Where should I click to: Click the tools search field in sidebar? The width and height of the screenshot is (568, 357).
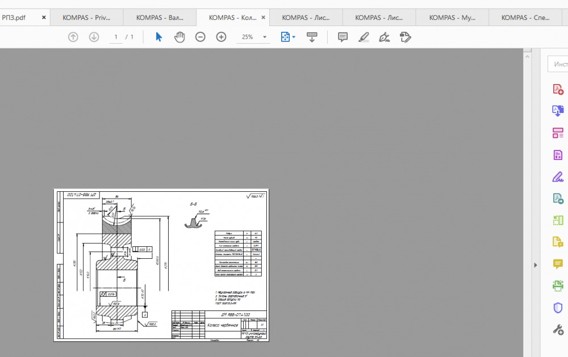tap(559, 64)
